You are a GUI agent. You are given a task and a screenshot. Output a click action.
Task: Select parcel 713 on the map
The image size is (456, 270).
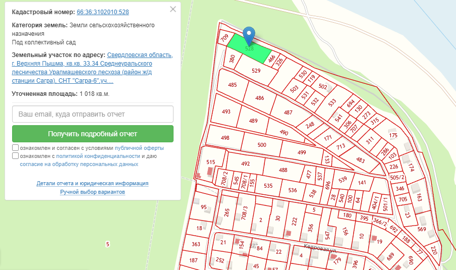340,146
